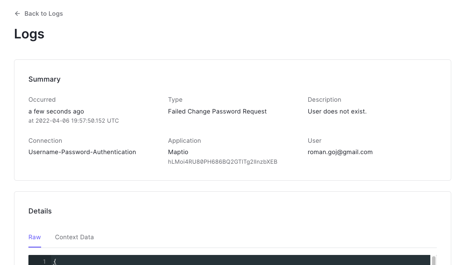Select Username-Password-Authentication connection value
The width and height of the screenshot is (467, 265).
82,152
